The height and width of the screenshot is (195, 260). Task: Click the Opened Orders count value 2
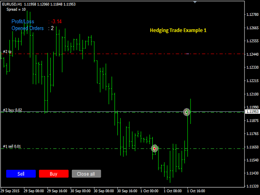point(52,28)
